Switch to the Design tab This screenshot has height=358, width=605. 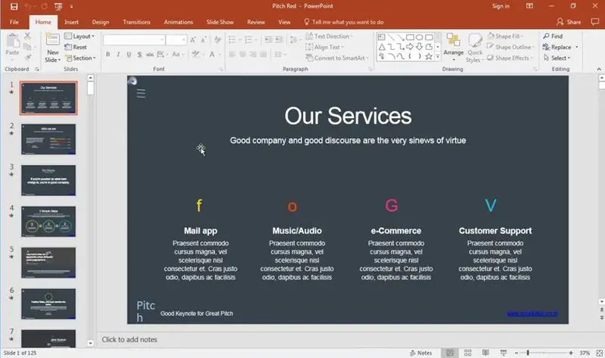pos(101,22)
